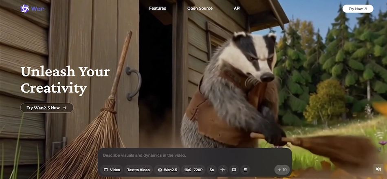The width and height of the screenshot is (387, 179).
Task: Click the Wan logo icon
Action: [25, 9]
